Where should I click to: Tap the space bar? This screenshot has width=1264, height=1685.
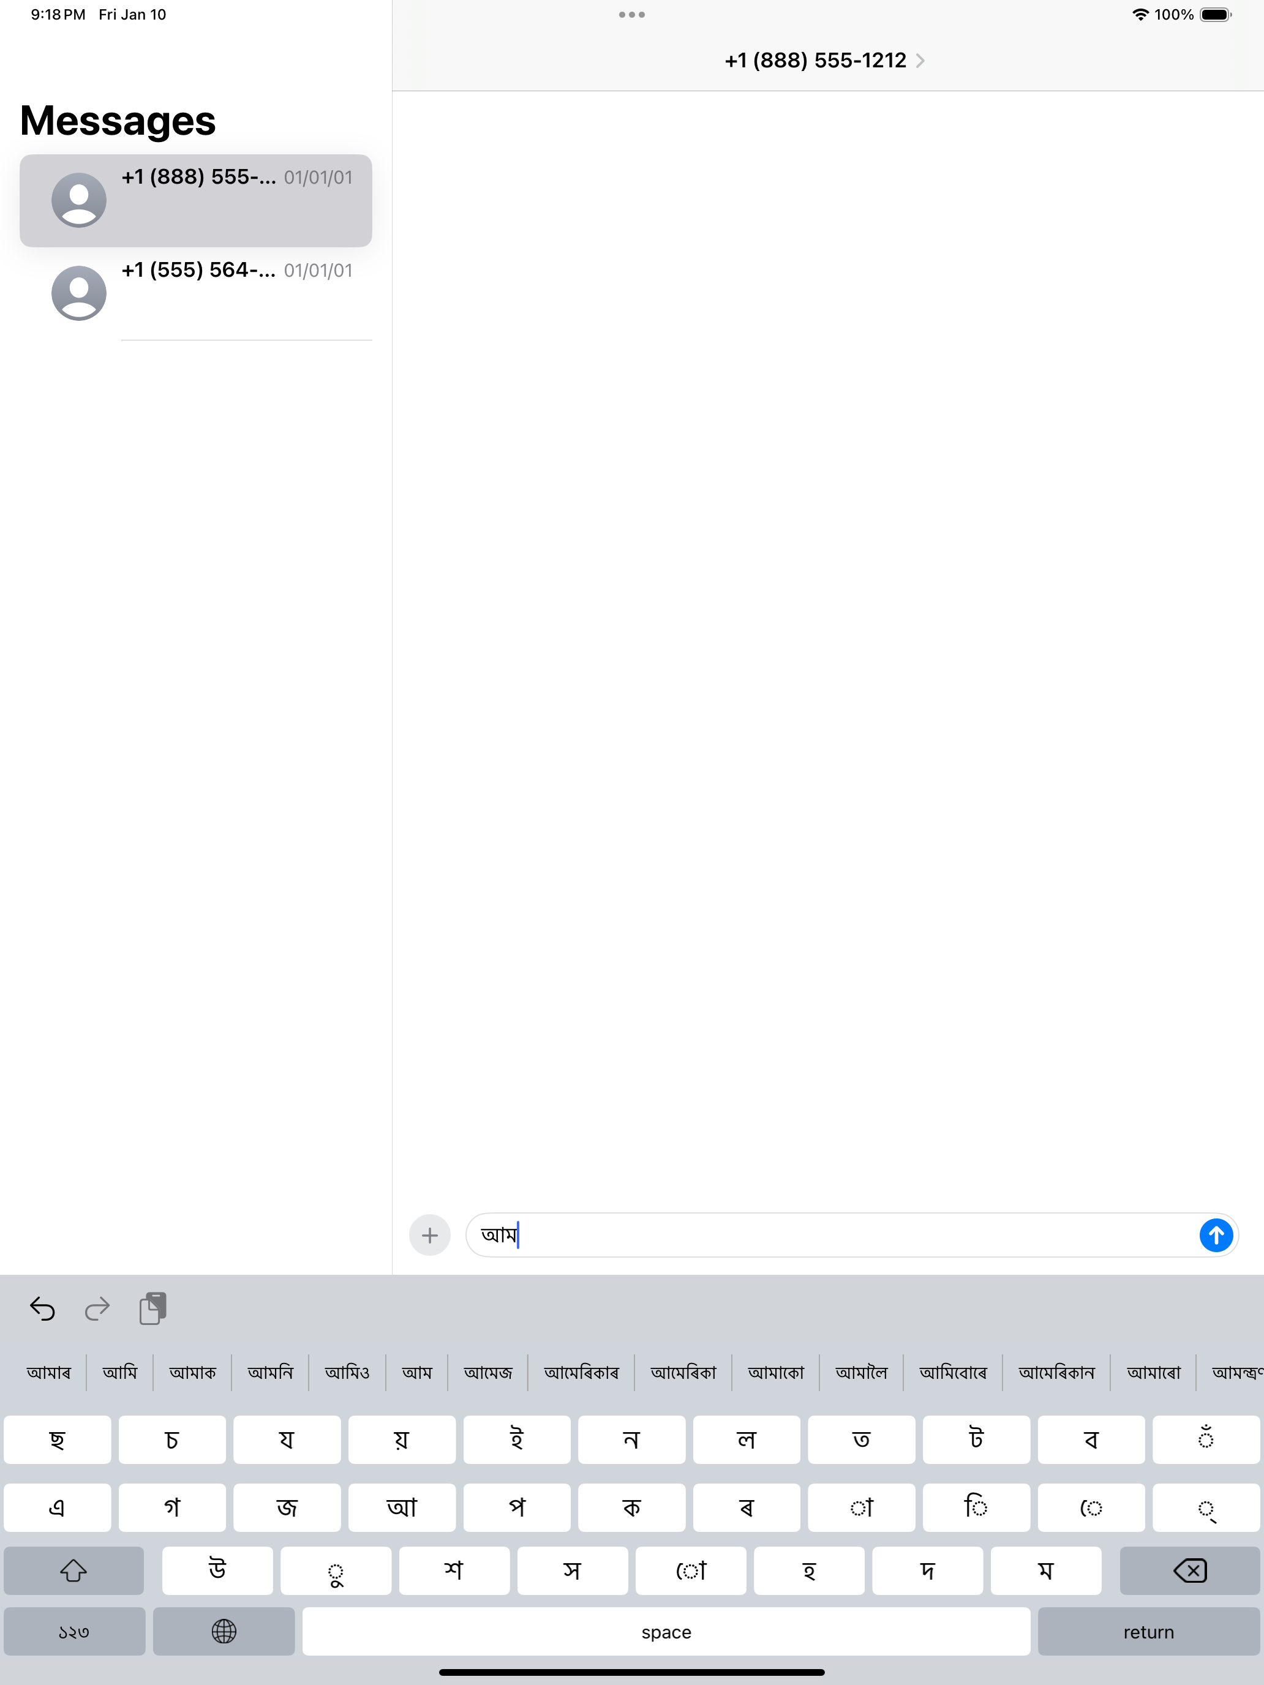(x=666, y=1631)
